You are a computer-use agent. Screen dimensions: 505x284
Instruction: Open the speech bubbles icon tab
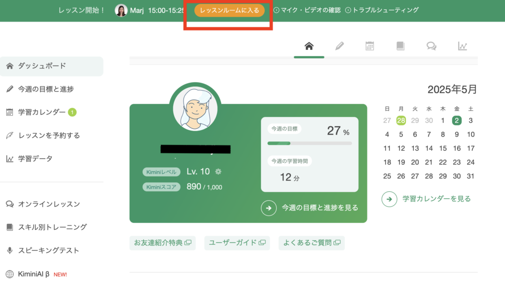pyautogui.click(x=431, y=46)
